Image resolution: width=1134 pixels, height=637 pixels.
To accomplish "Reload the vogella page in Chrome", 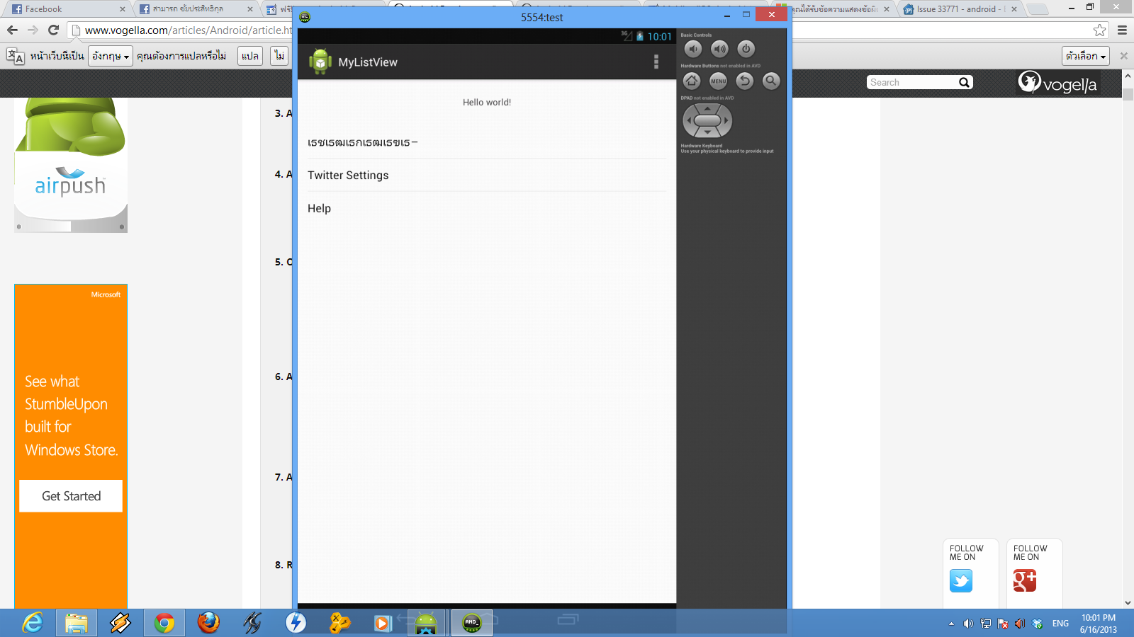I will coord(53,30).
